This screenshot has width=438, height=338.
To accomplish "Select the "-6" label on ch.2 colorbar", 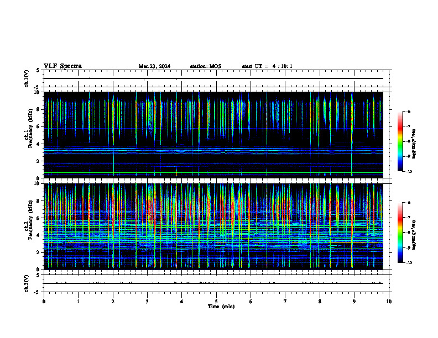I will pos(408,203).
